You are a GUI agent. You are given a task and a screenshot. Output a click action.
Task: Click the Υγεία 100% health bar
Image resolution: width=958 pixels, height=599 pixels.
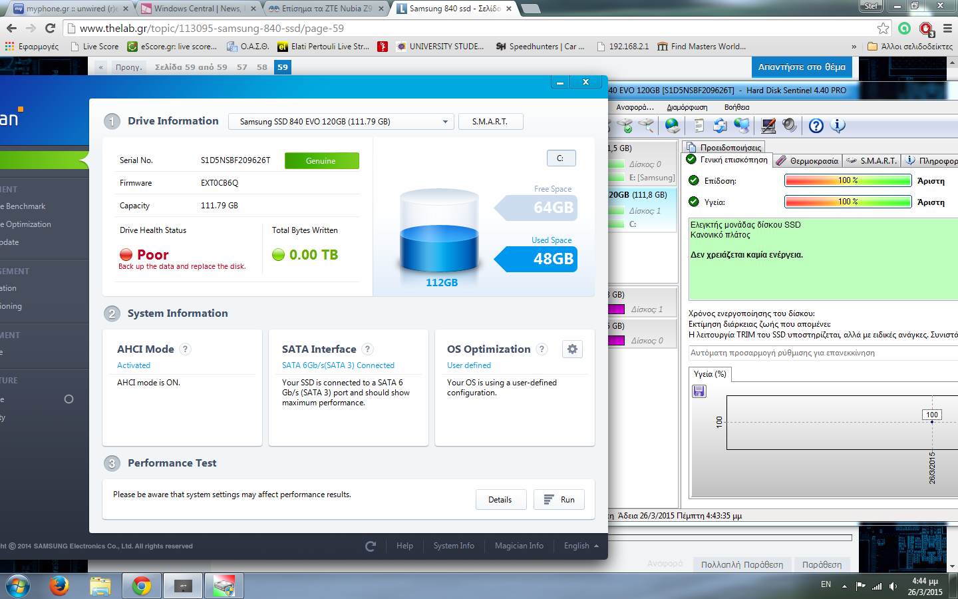(848, 202)
